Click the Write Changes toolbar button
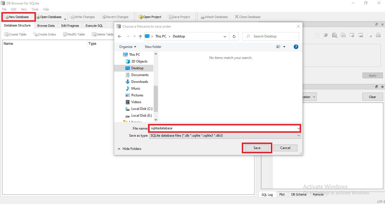The image size is (385, 204). [82, 17]
